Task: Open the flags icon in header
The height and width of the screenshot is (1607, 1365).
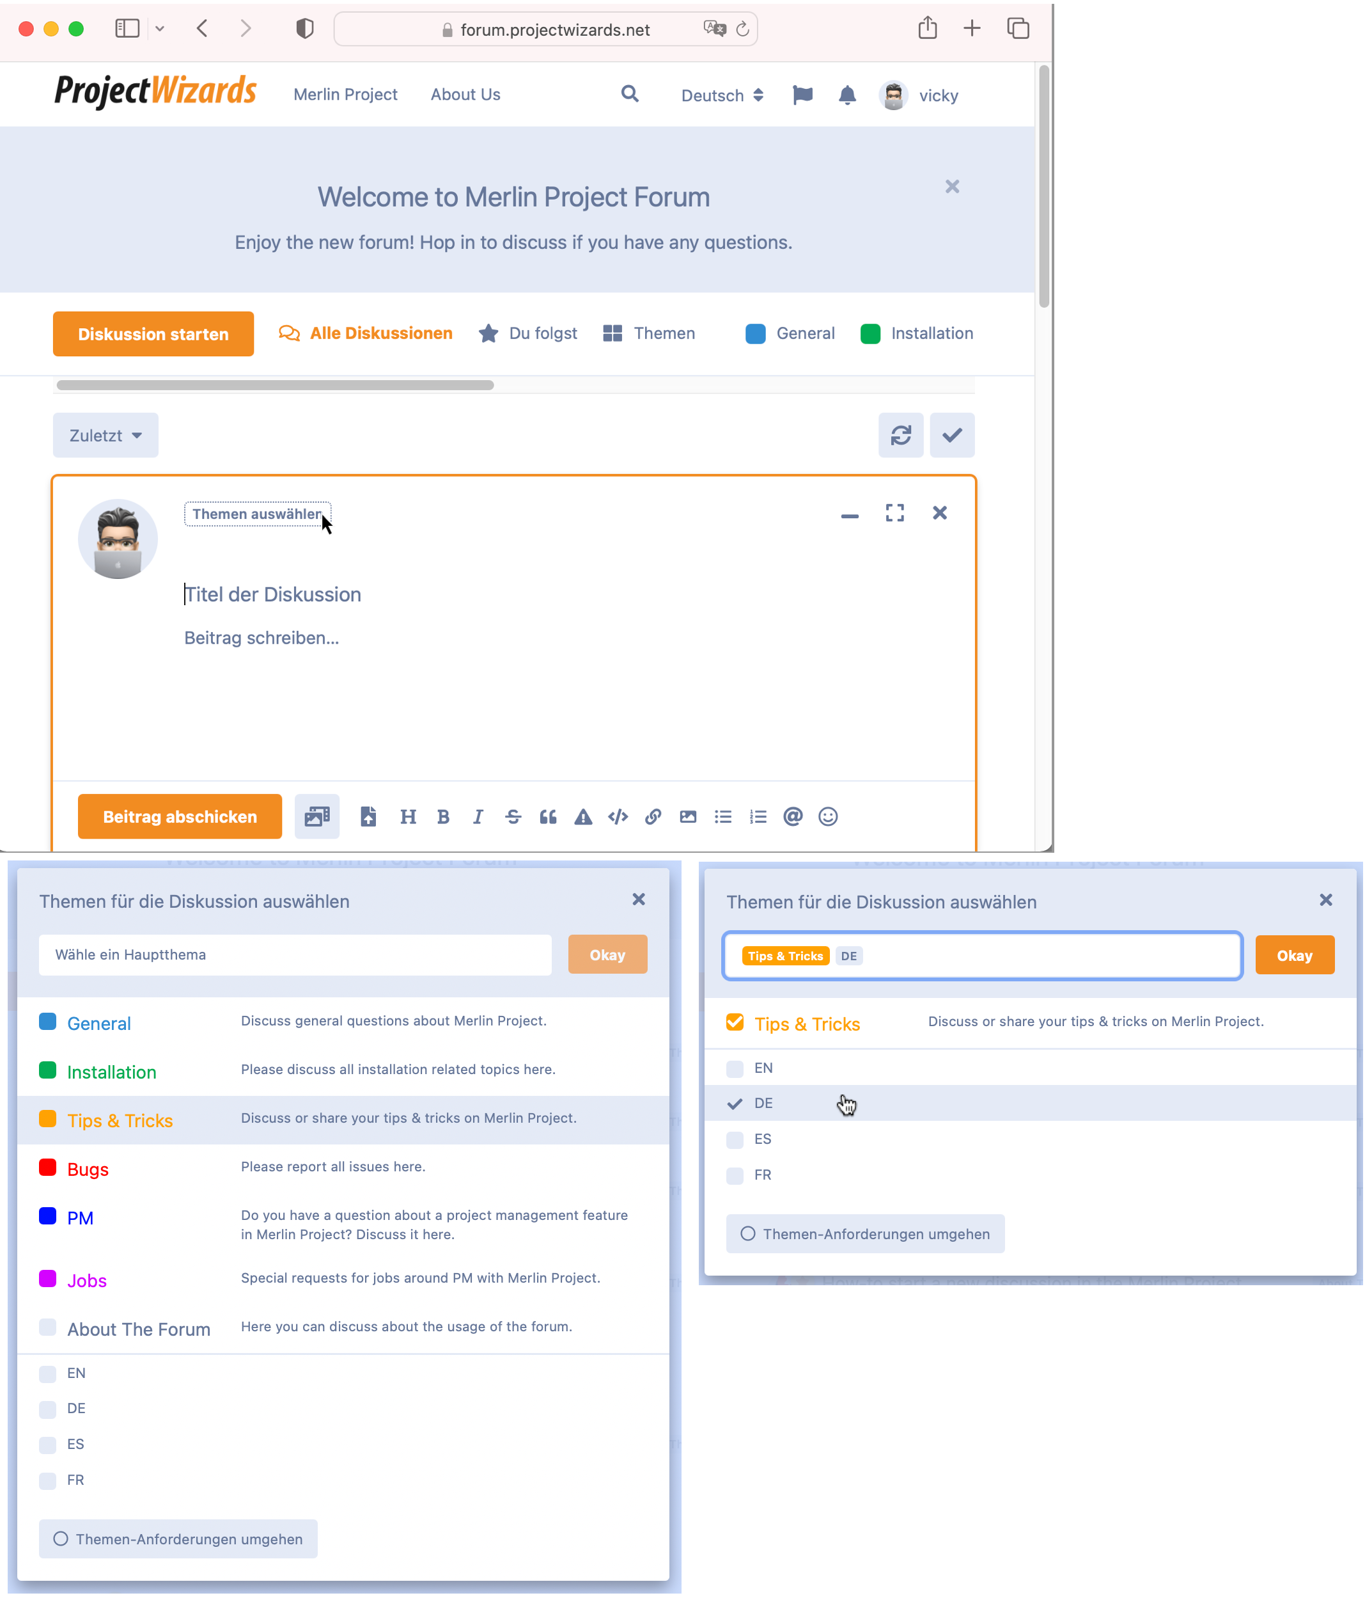Action: point(803,95)
